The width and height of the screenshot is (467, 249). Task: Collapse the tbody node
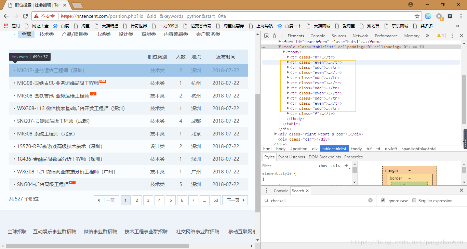pyautogui.click(x=283, y=52)
